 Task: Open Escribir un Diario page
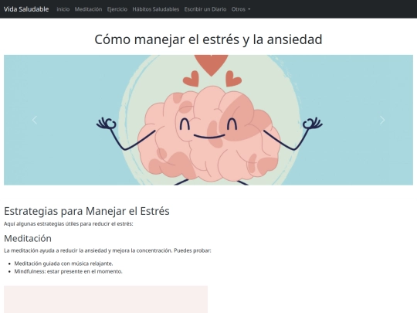[205, 9]
